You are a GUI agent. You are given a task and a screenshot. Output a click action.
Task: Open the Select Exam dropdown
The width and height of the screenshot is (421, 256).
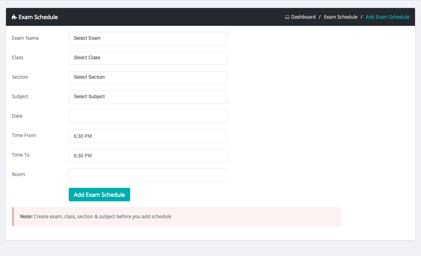tap(148, 39)
